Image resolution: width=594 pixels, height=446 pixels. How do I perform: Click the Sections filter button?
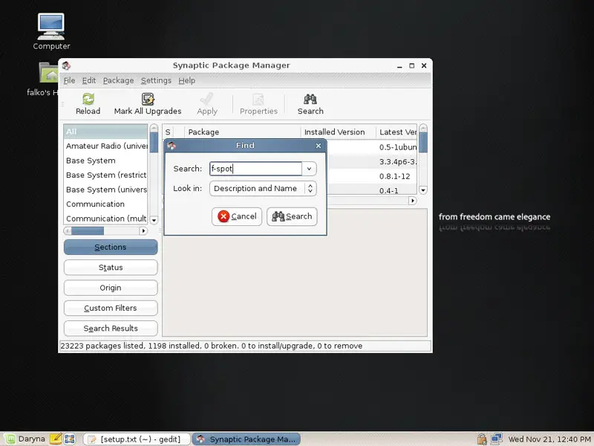point(111,248)
